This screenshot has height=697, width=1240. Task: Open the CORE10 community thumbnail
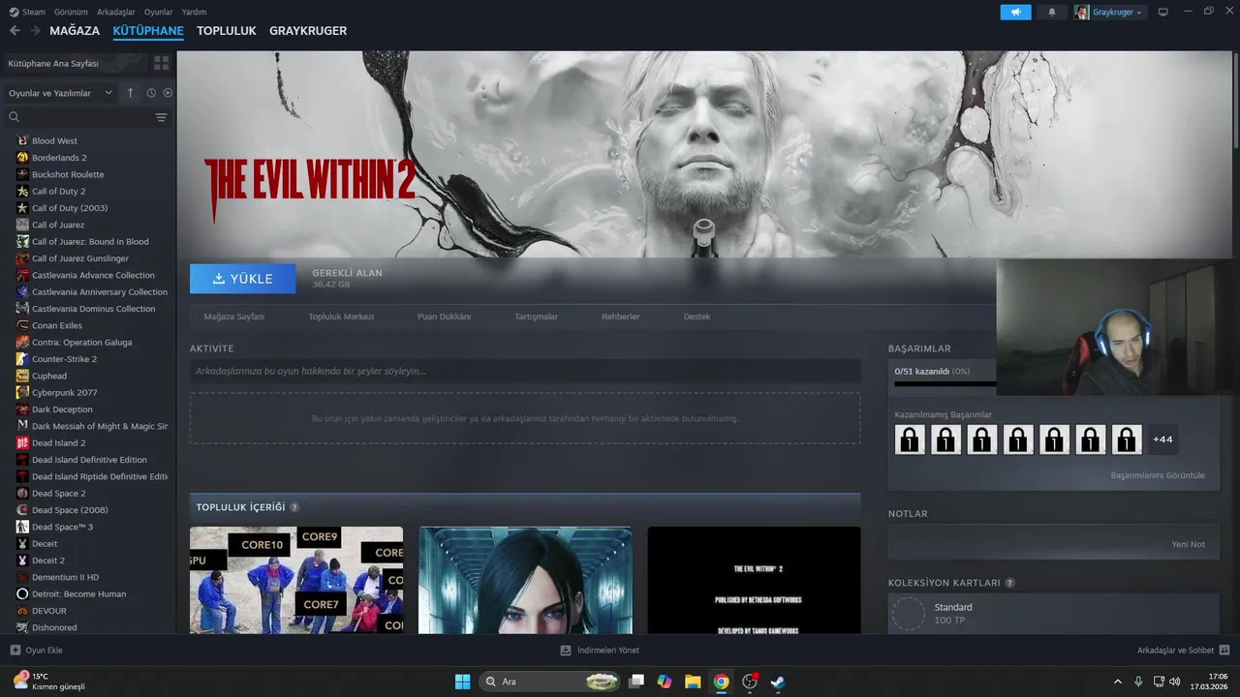point(296,580)
